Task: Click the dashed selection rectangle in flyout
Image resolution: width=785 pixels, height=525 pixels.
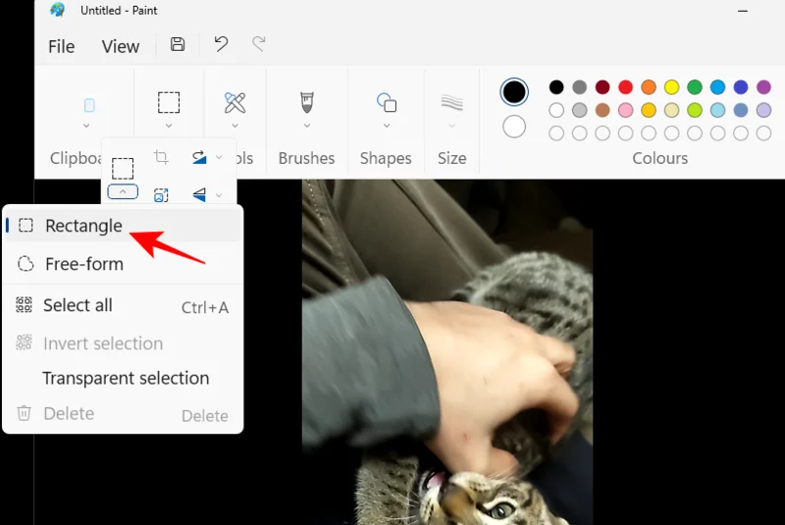Action: 123,169
